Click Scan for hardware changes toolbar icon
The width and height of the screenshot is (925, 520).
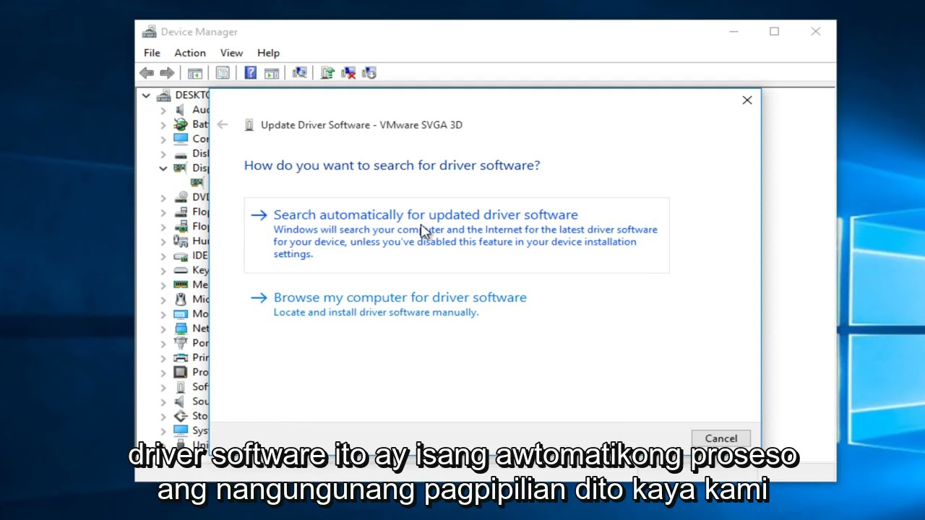(x=300, y=73)
